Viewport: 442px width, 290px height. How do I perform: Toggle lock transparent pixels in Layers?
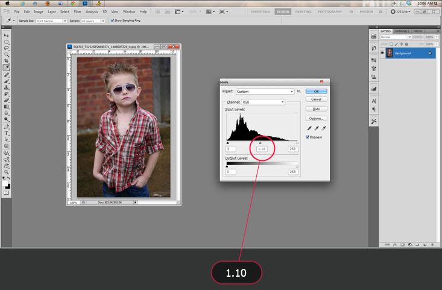[x=391, y=44]
